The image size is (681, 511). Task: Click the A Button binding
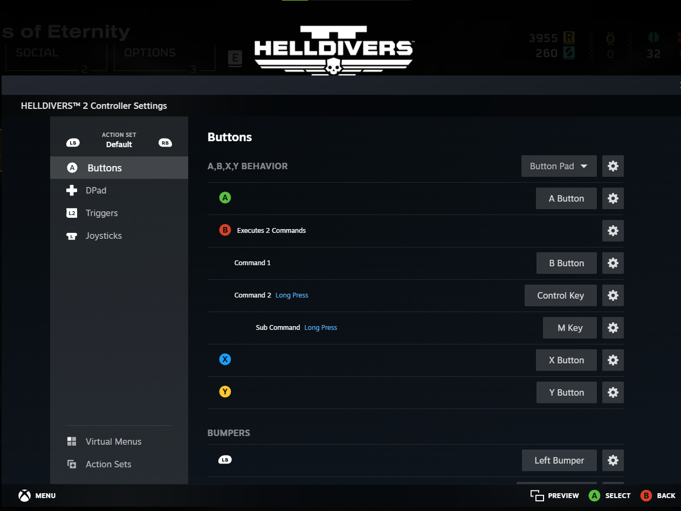click(x=566, y=198)
